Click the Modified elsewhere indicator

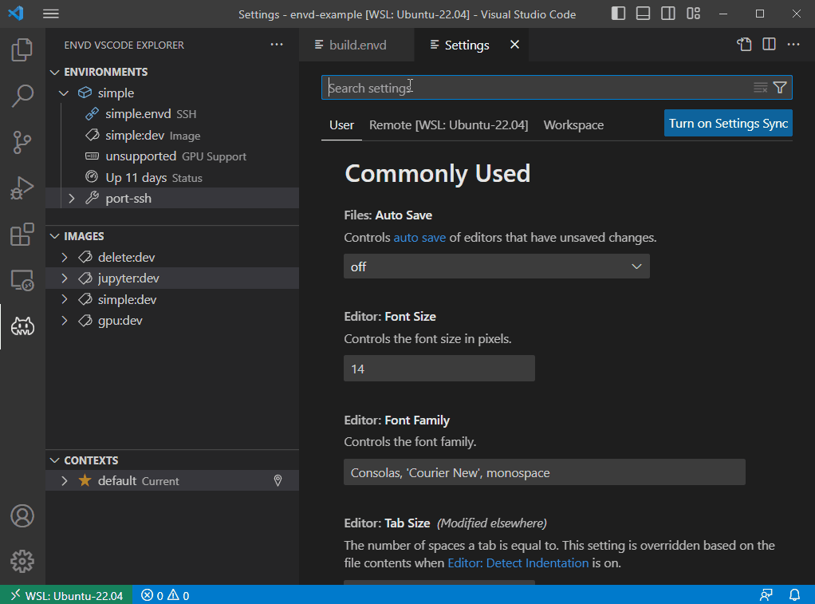(492, 523)
